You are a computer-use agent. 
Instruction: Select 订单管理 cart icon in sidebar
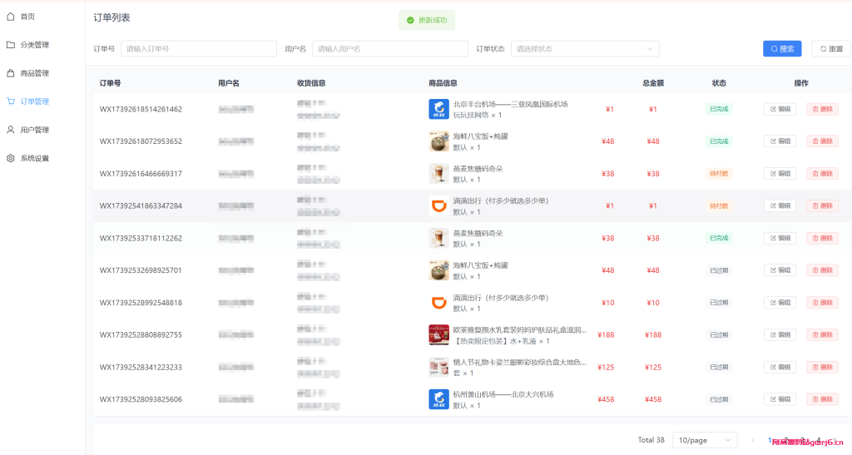click(x=10, y=101)
